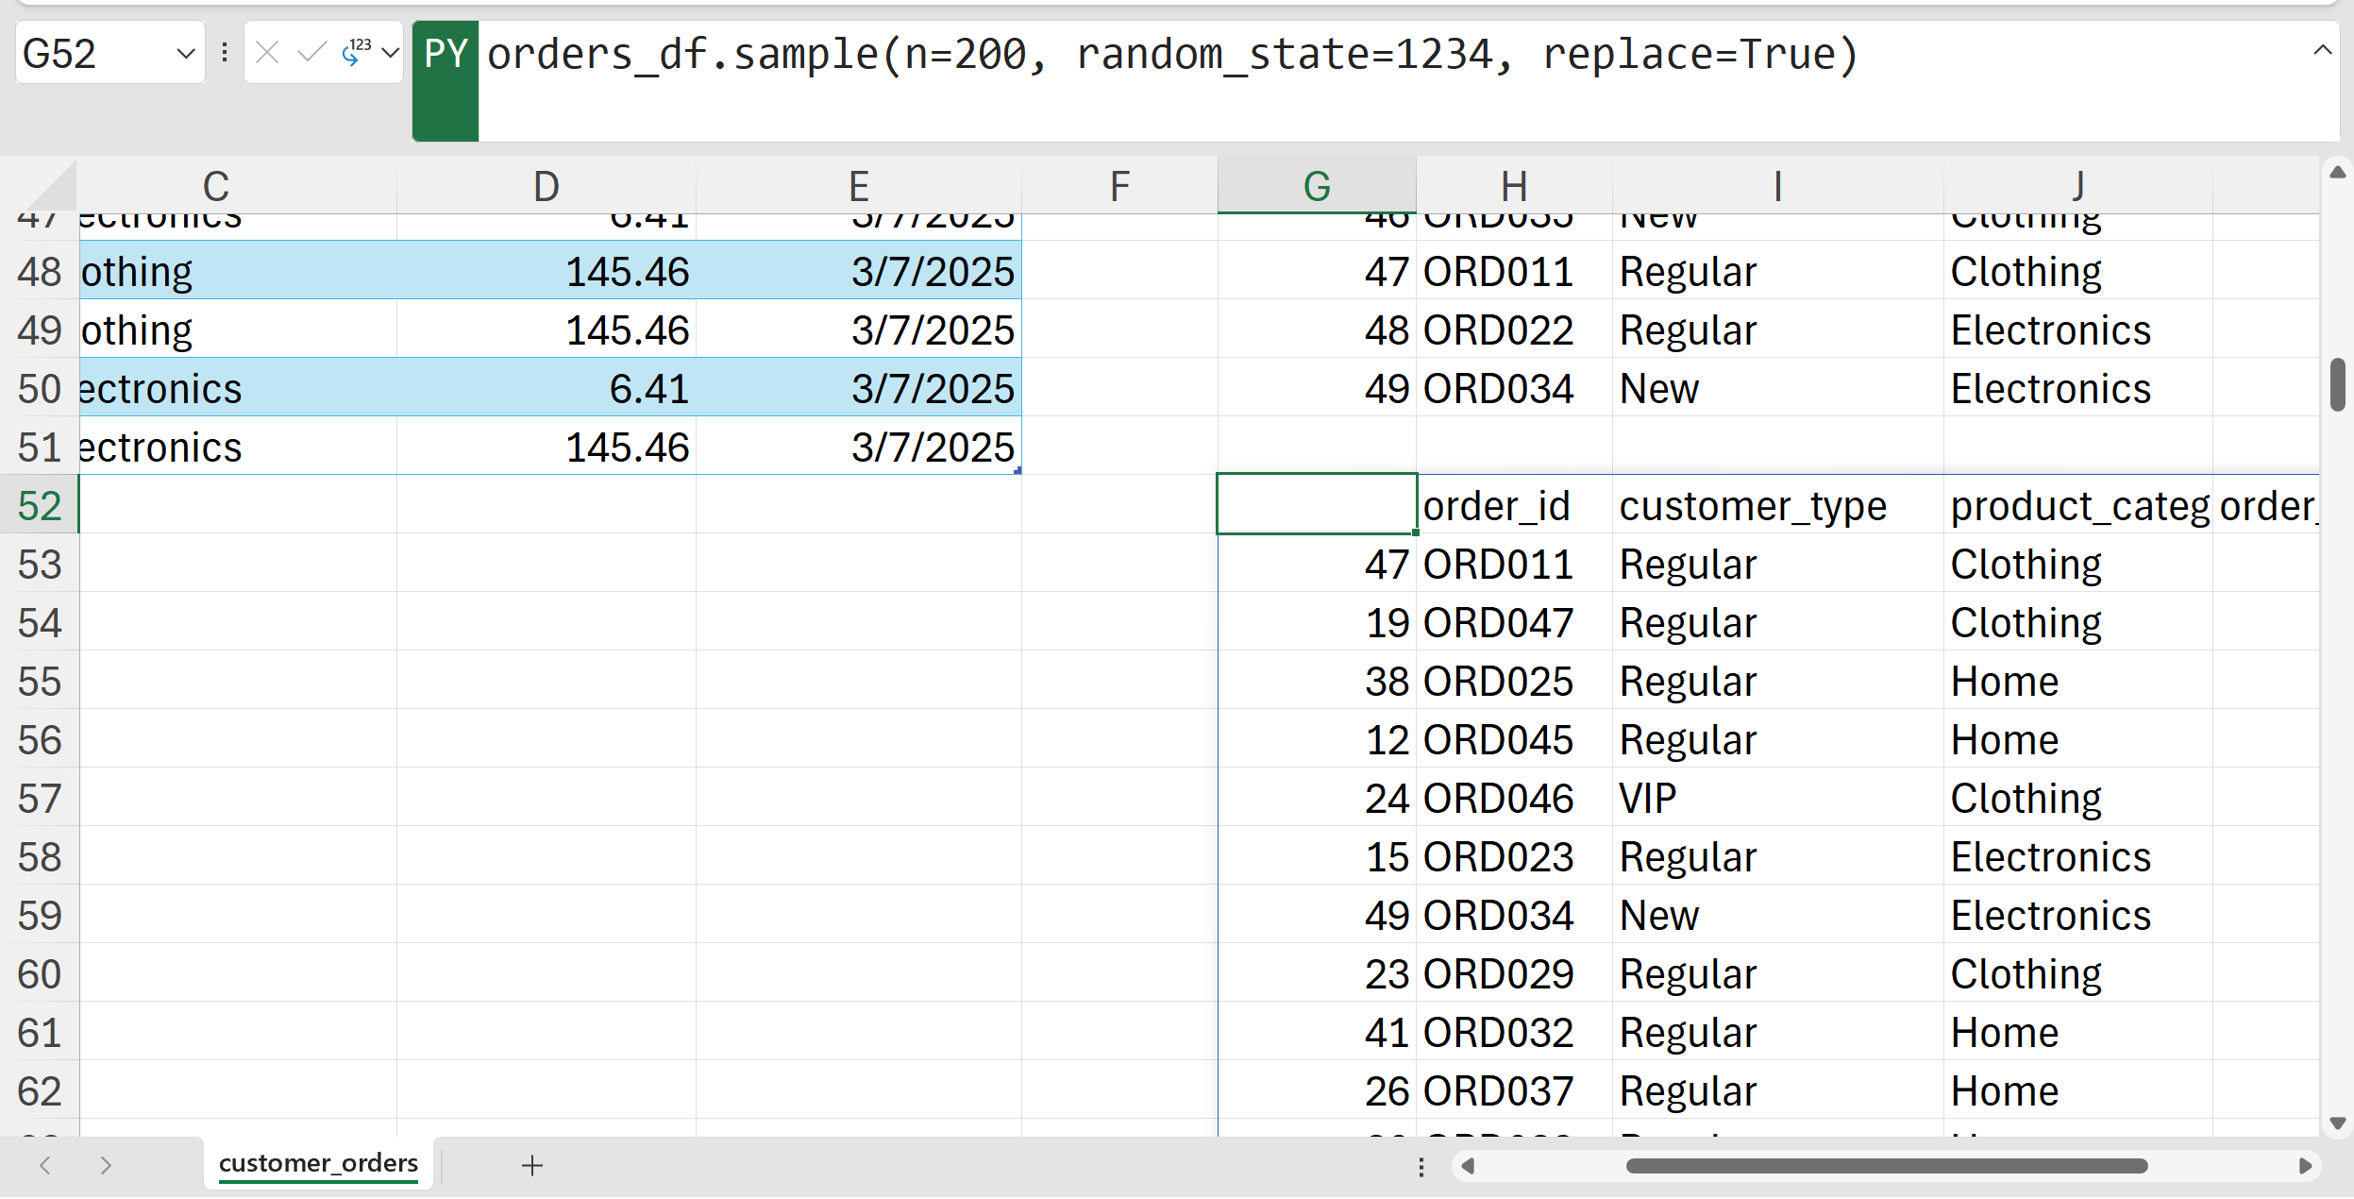The height and width of the screenshot is (1199, 2354).
Task: Select the cell containing ORD046
Action: point(1498,799)
